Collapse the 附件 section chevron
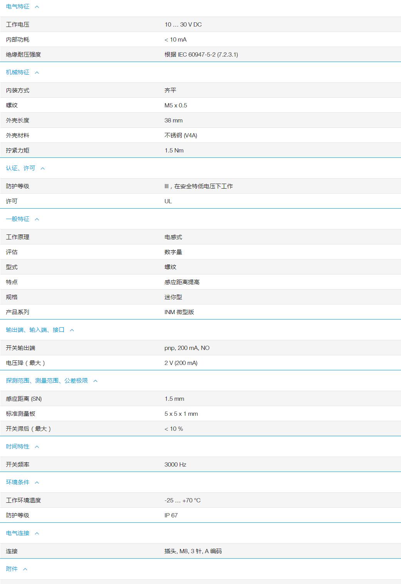 (25, 568)
